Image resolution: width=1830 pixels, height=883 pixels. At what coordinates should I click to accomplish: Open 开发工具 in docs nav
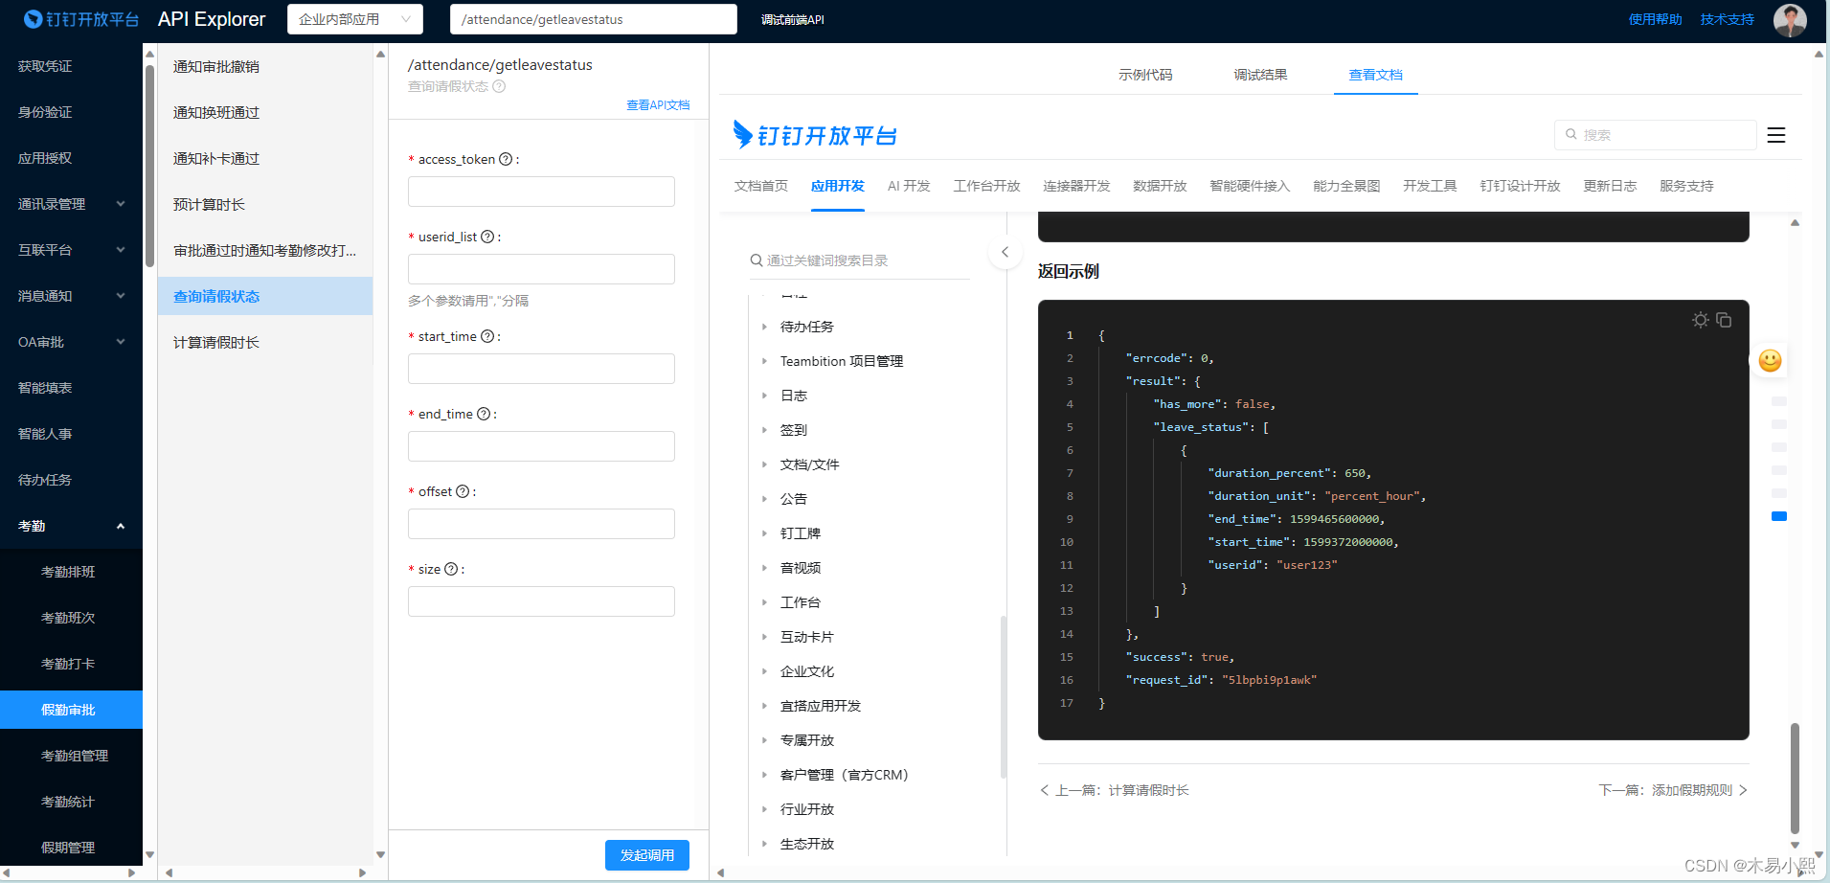1430,186
